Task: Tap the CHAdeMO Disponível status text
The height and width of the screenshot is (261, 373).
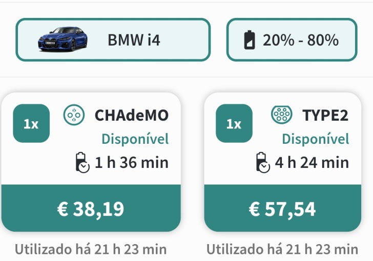Action: [x=135, y=139]
